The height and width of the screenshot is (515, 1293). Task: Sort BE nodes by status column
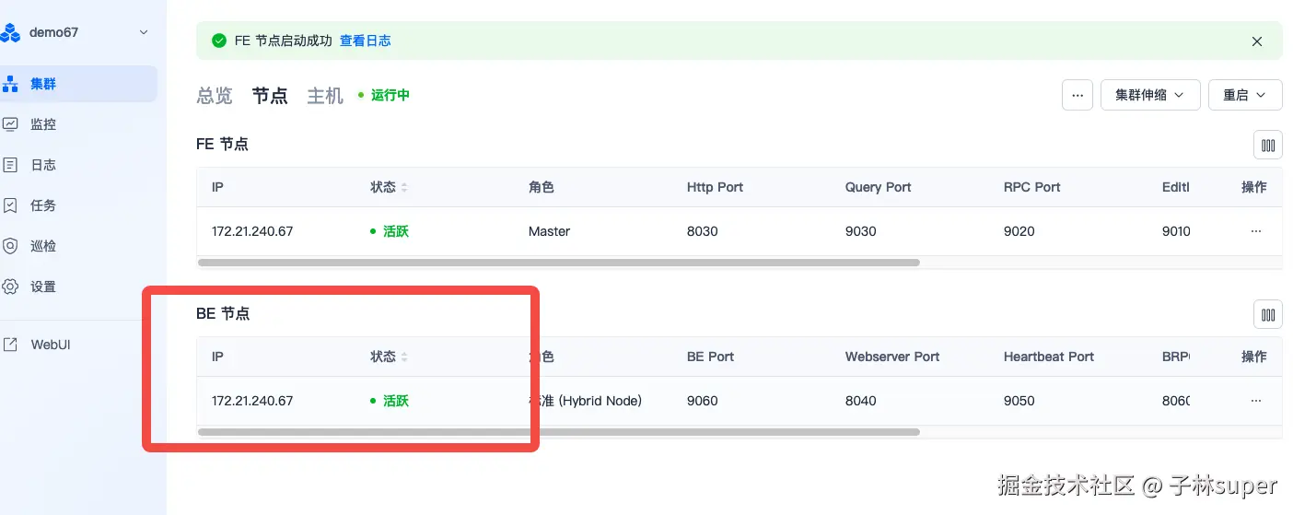point(404,357)
